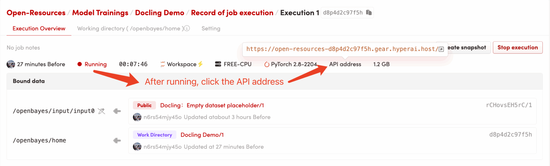Click the Workspace lightning bolt icon
550x166 pixels.
pos(200,64)
